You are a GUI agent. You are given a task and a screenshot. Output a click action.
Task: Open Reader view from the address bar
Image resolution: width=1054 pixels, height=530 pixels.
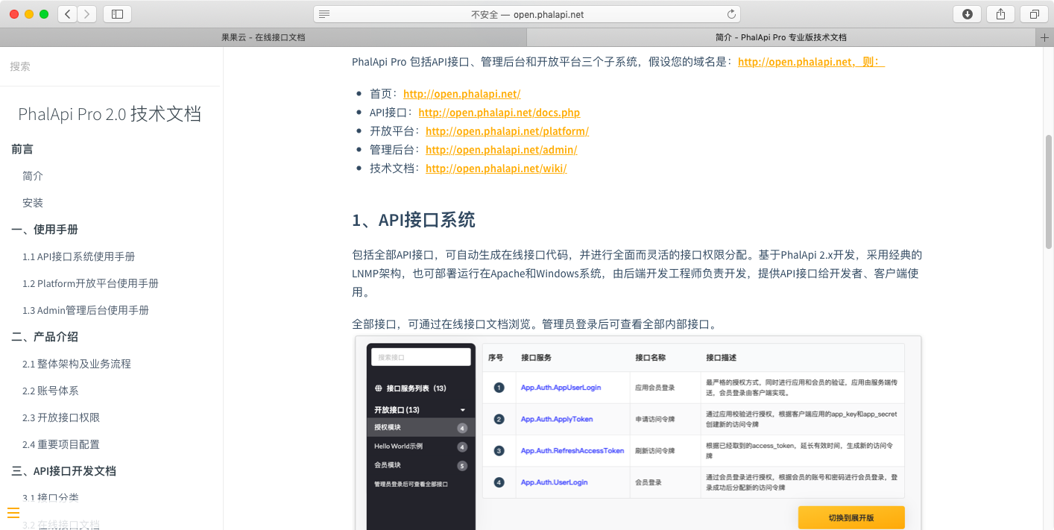pos(324,14)
